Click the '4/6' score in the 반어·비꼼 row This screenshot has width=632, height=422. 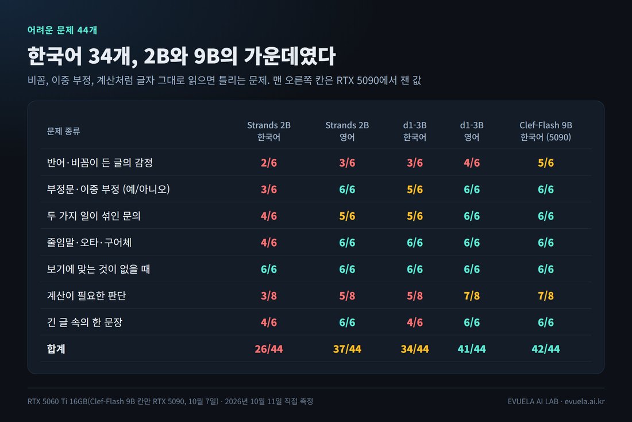coord(472,163)
